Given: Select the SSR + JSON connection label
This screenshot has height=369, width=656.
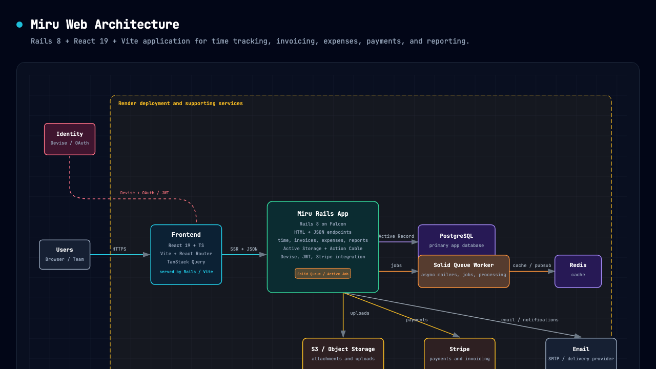Looking at the screenshot, I should coord(244,249).
